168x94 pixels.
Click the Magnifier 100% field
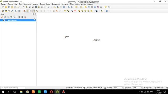(117, 88)
